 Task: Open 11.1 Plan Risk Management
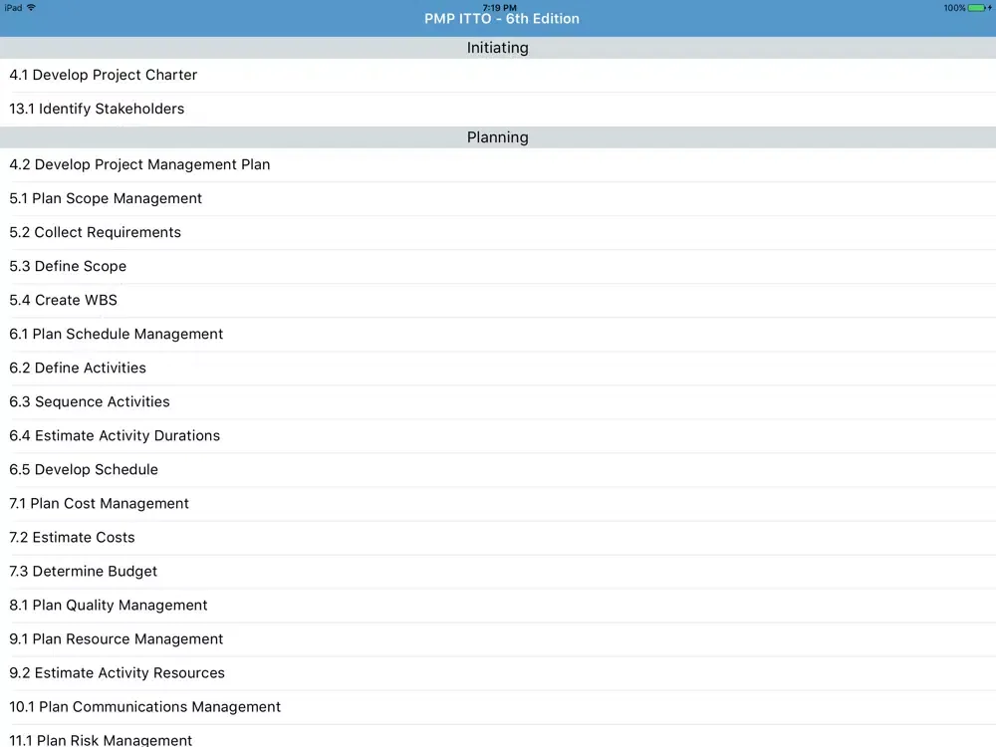click(x=498, y=736)
